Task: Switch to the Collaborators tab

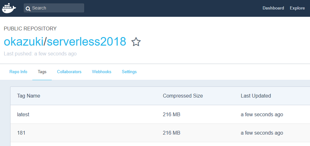Action: tap(69, 72)
